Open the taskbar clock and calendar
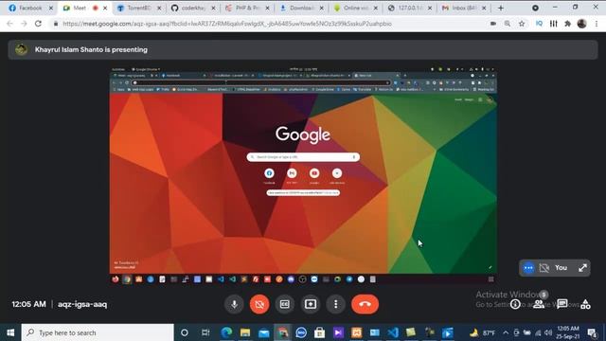 pyautogui.click(x=568, y=332)
